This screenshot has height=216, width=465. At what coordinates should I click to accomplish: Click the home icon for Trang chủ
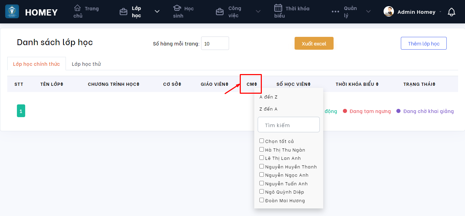pos(78,8)
